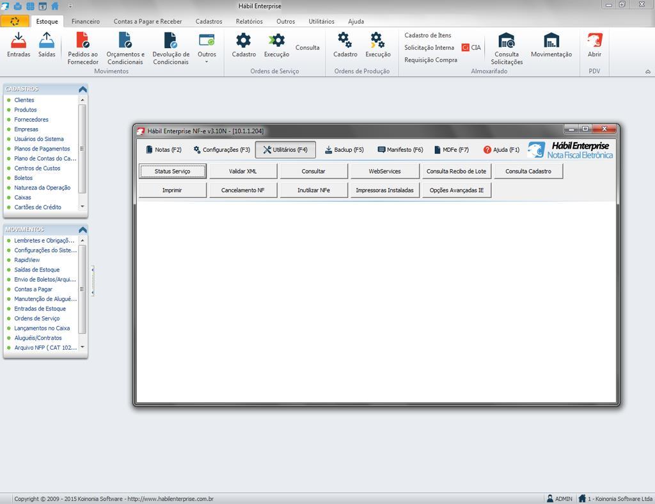Click the Impressoras Instaladas button
Viewport: 655px width, 504px height.
(x=384, y=190)
